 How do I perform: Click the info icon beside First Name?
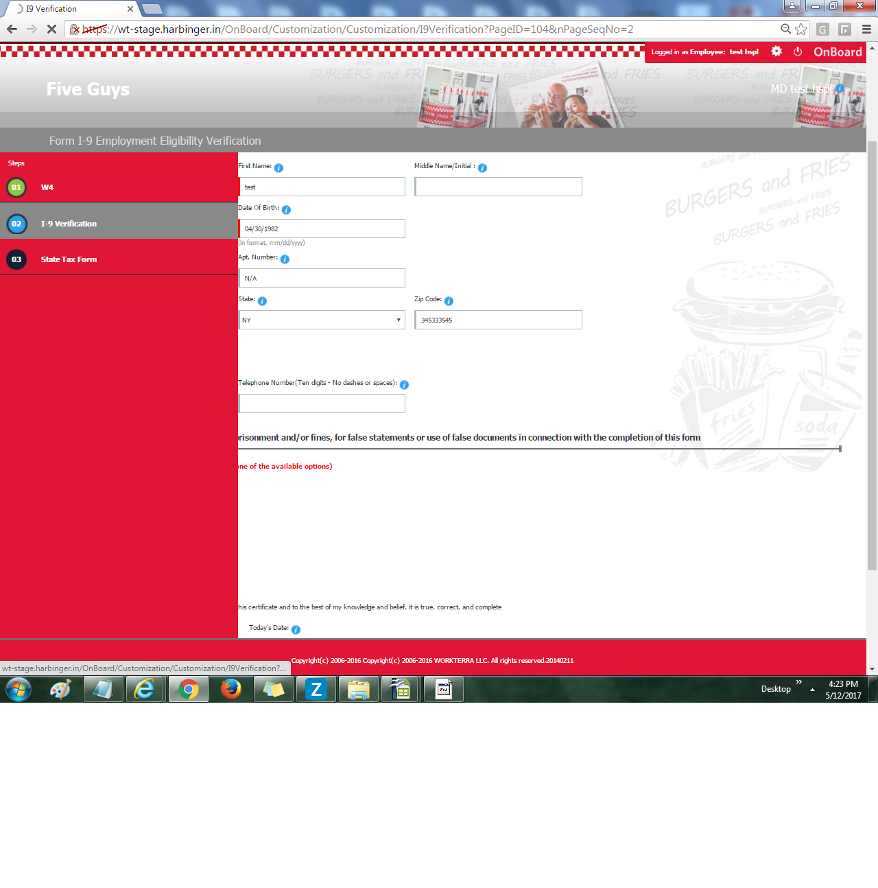tap(278, 167)
